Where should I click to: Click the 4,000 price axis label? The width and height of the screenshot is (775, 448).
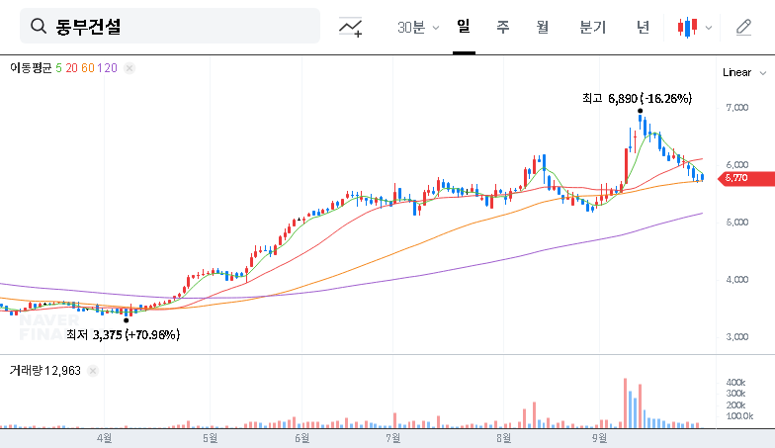click(737, 279)
